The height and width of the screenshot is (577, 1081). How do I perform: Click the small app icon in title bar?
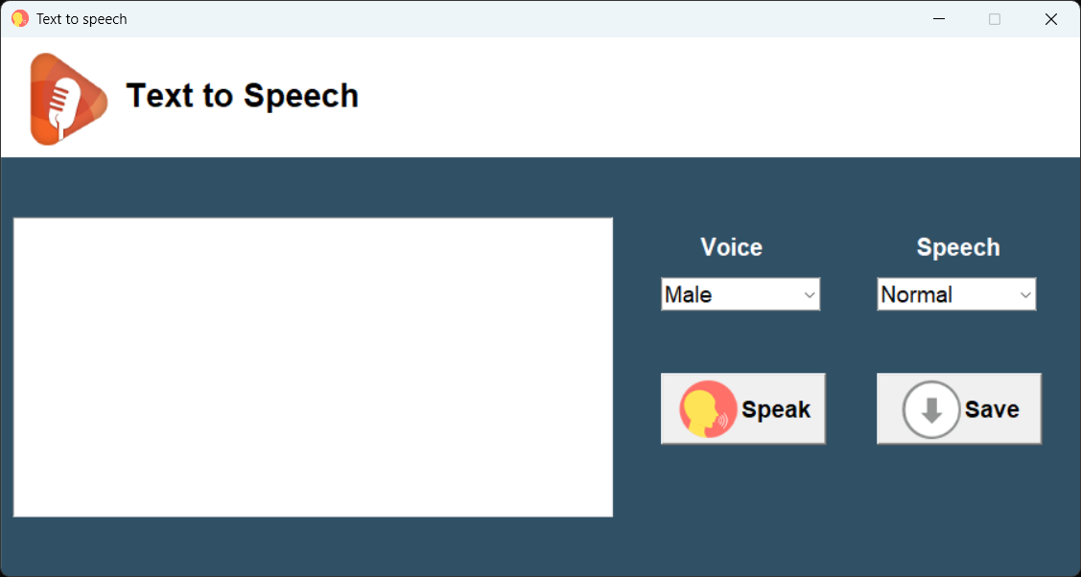[20, 18]
